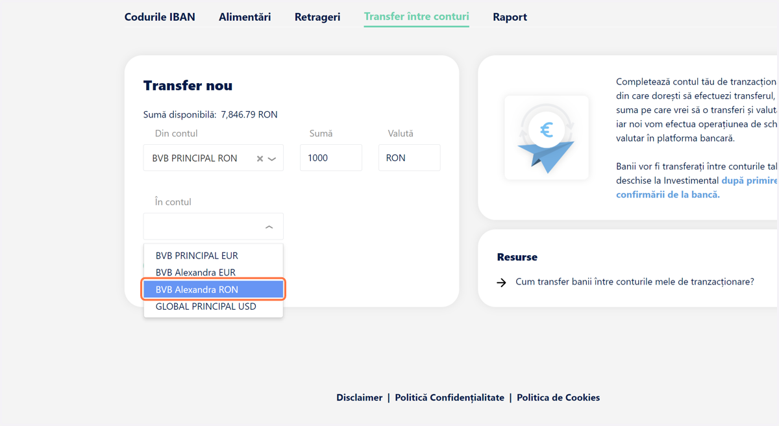This screenshot has width=779, height=426.
Task: Open the Raport tab
Action: point(510,17)
